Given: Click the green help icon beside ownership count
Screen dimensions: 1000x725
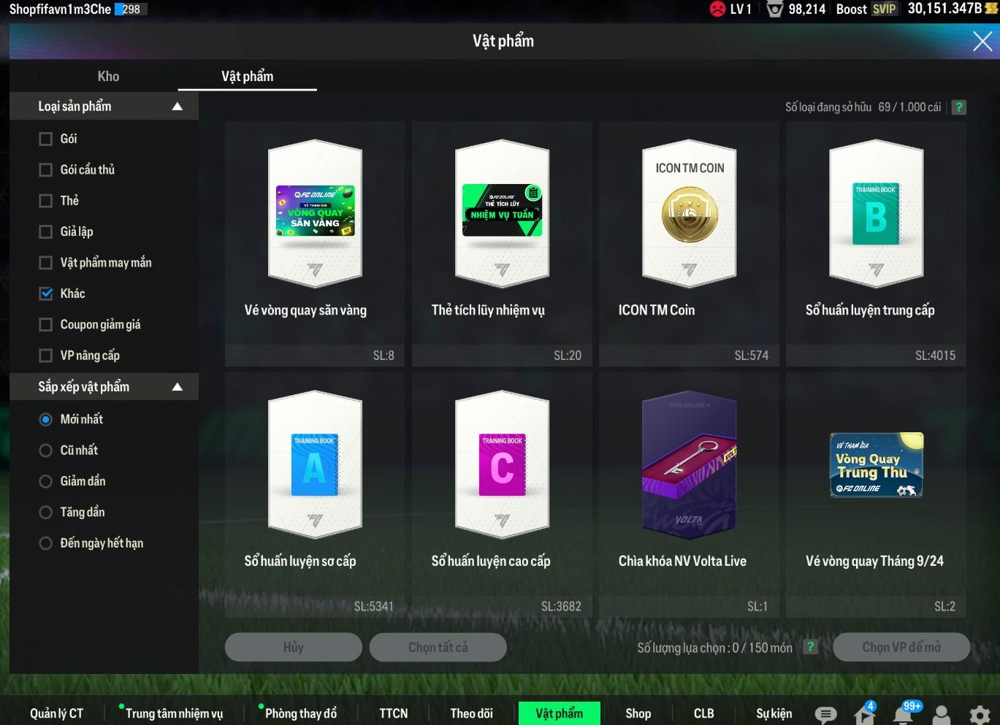Looking at the screenshot, I should coord(959,107).
